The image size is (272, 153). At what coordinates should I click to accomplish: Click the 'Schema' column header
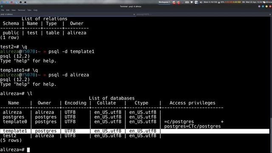pos(11,23)
